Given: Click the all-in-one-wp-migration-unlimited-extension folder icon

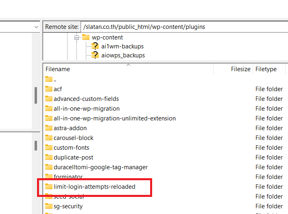Looking at the screenshot, I should (x=49, y=118).
